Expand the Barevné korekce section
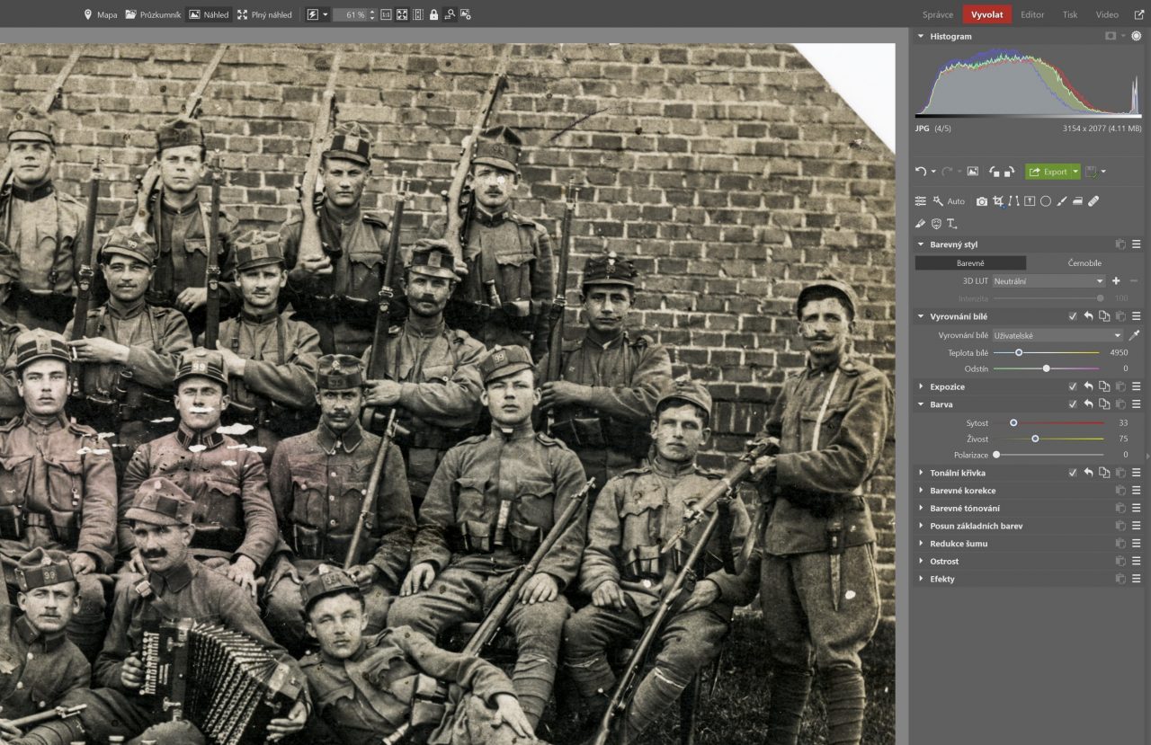Viewport: 1151px width, 745px height. pyautogui.click(x=921, y=491)
